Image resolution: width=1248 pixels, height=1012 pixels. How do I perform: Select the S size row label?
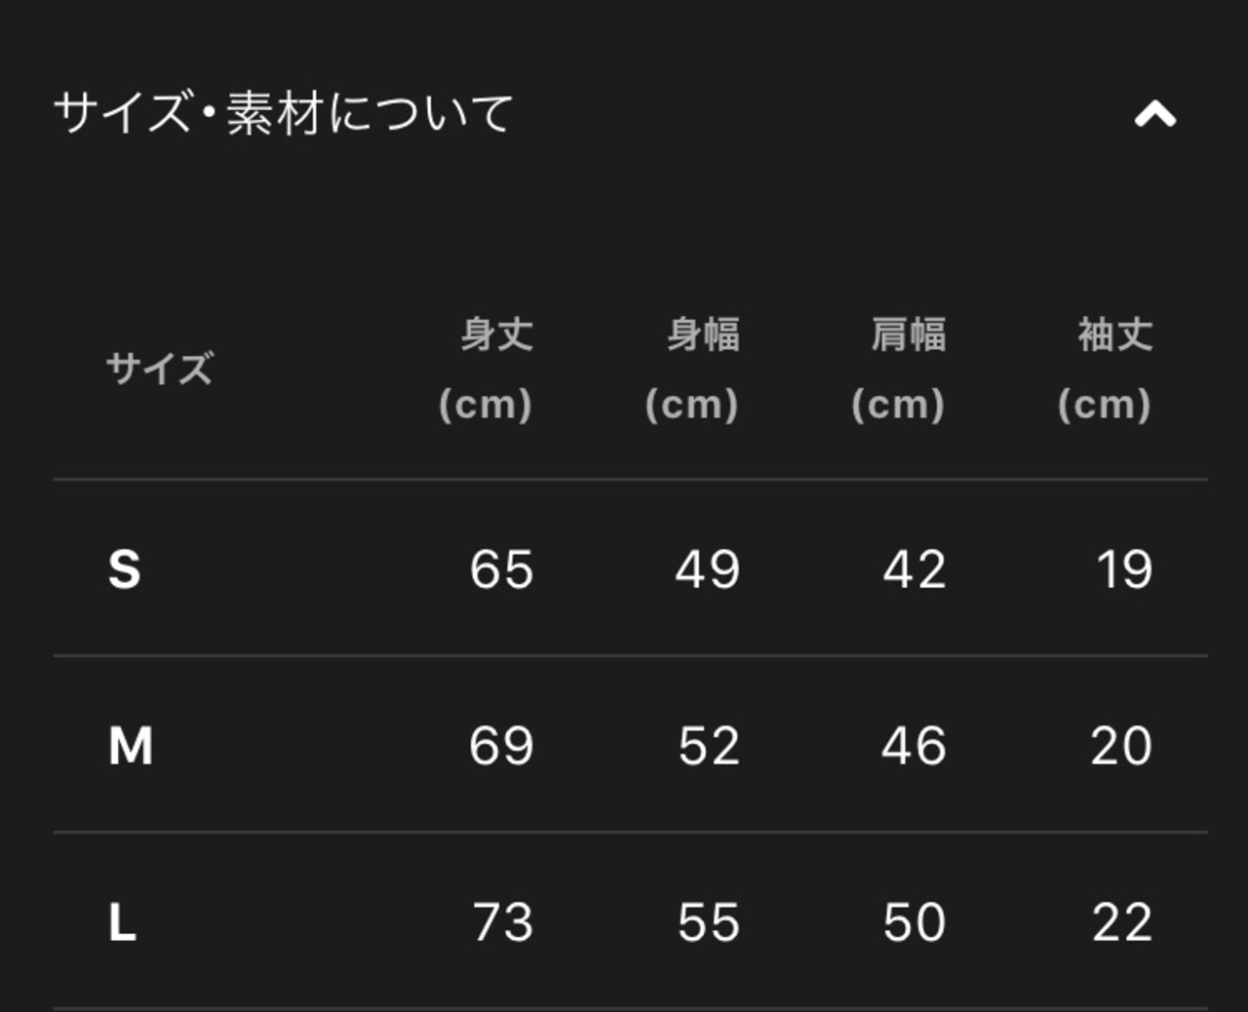tap(125, 569)
